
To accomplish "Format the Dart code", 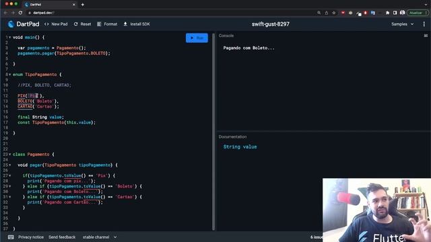I will 107,24.
